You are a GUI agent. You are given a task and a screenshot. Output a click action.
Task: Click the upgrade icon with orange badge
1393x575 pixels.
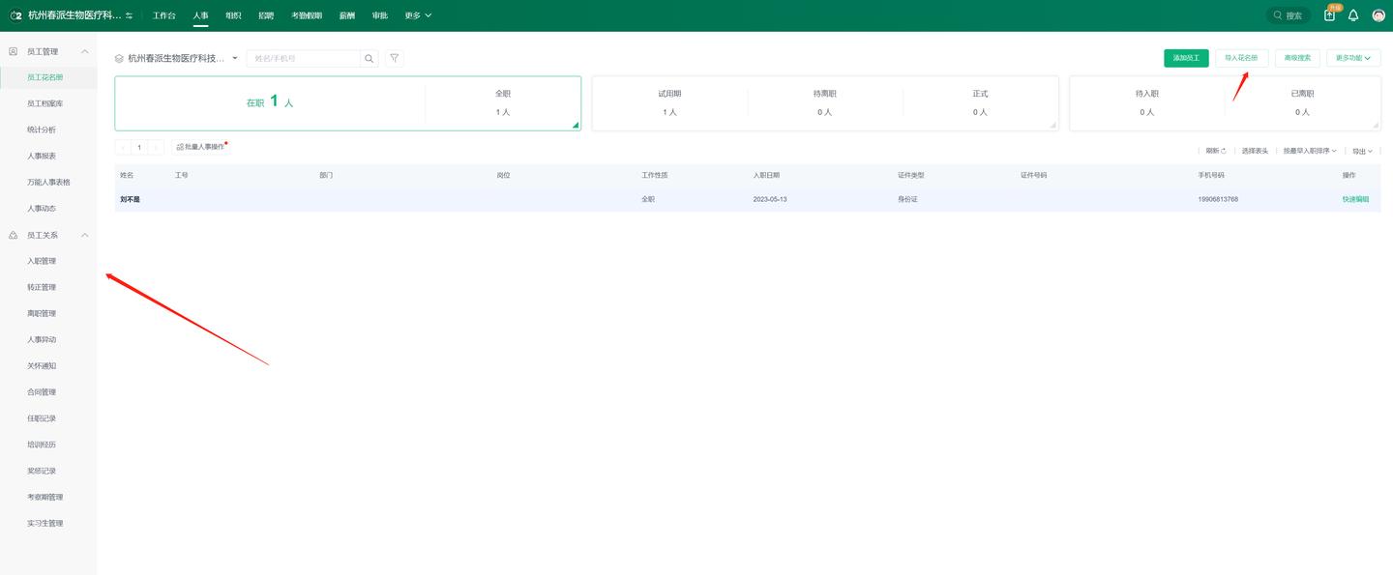(1330, 14)
